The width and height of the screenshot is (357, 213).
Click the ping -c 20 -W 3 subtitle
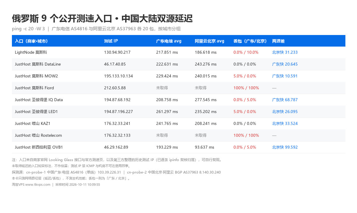coord(28,29)
